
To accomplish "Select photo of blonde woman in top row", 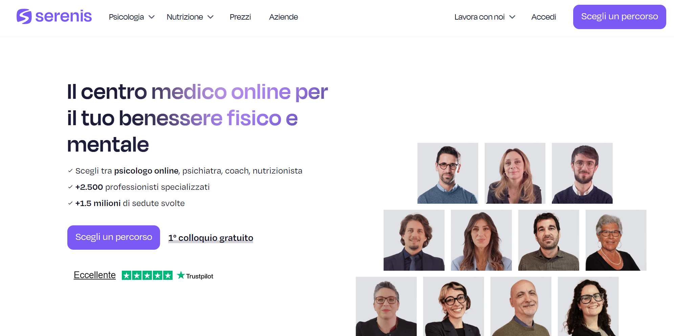I will (515, 173).
